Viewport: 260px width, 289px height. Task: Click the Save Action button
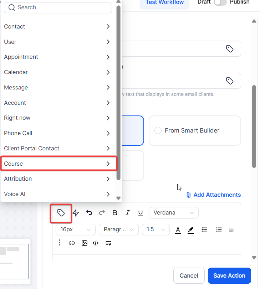point(229,275)
